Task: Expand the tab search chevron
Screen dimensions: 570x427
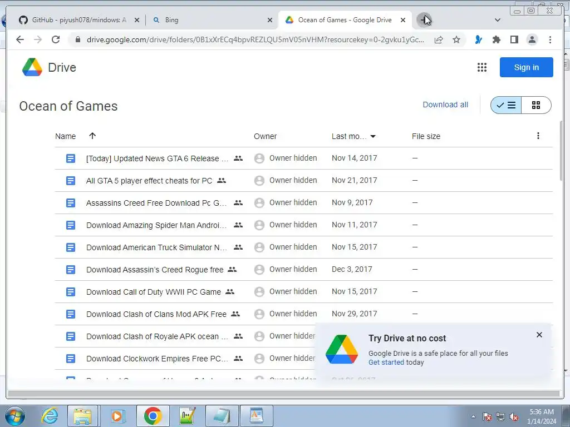Action: coord(498,20)
